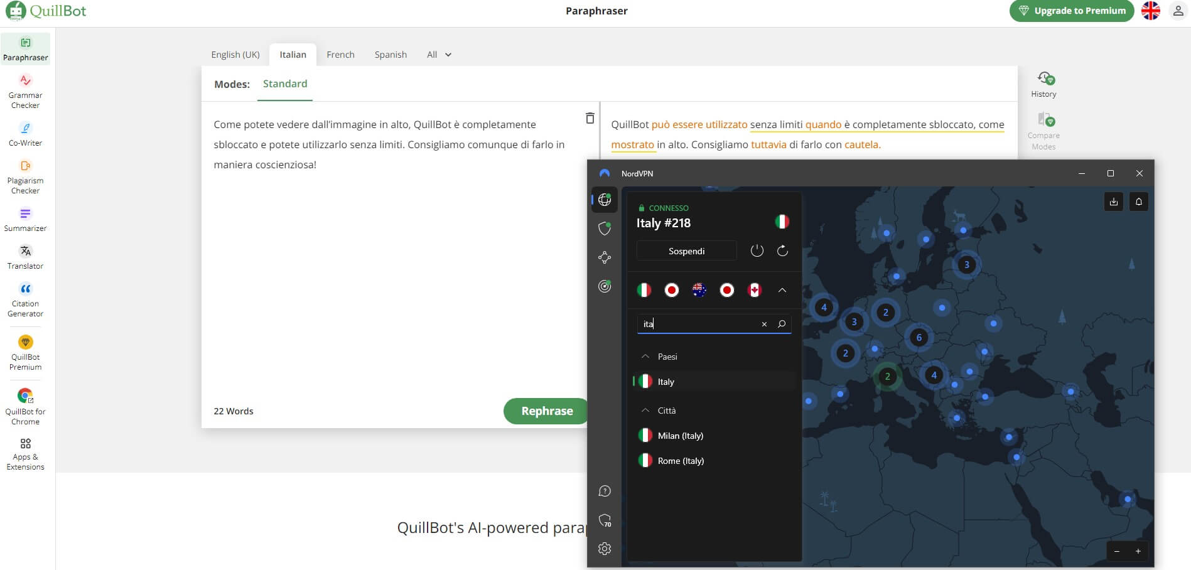Collapse the Paesi section
This screenshot has width=1191, height=570.
[645, 357]
